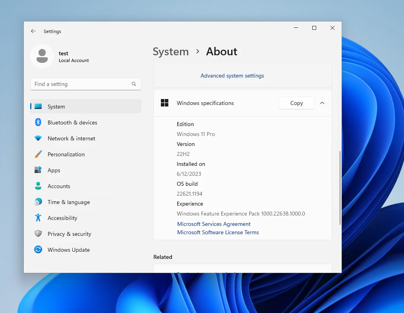
Task: Minimize the Settings window
Action: [296, 27]
